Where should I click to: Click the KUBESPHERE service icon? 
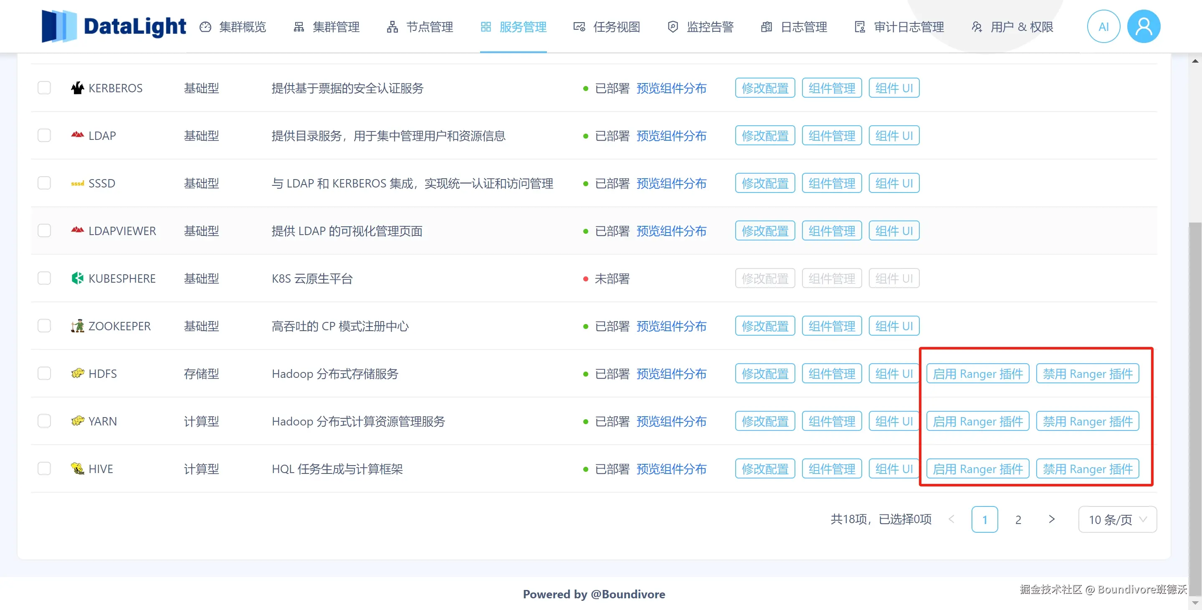pyautogui.click(x=78, y=278)
